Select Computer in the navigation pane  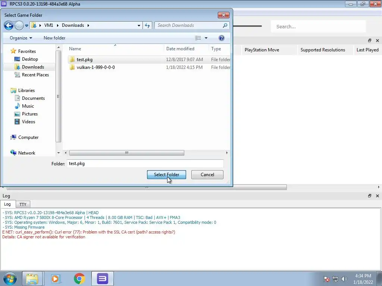[28, 137]
